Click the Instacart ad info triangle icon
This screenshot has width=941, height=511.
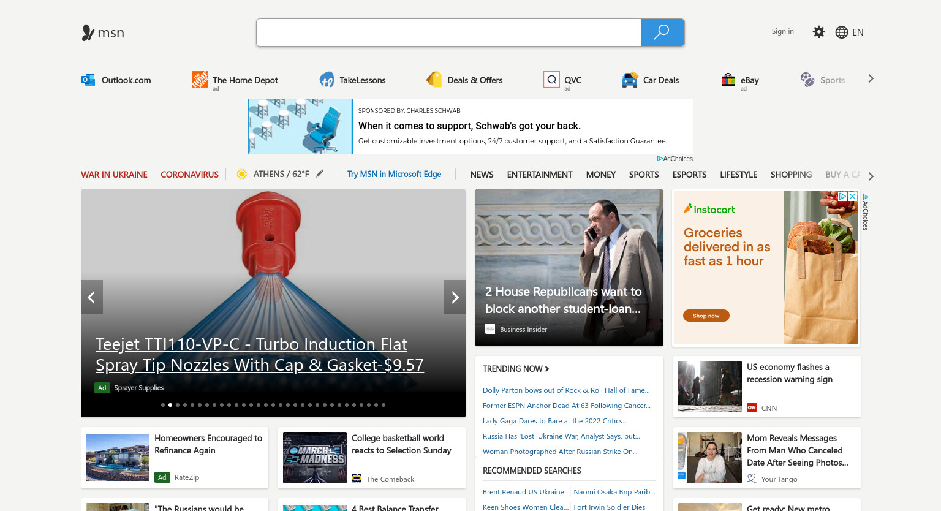(x=843, y=196)
